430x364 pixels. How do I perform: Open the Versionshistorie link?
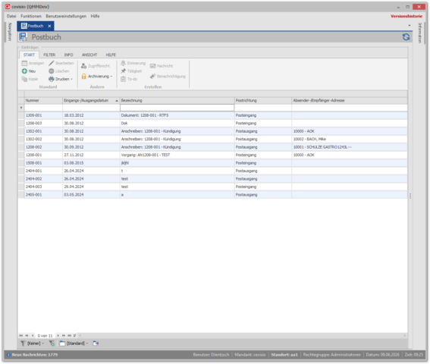[x=406, y=16]
